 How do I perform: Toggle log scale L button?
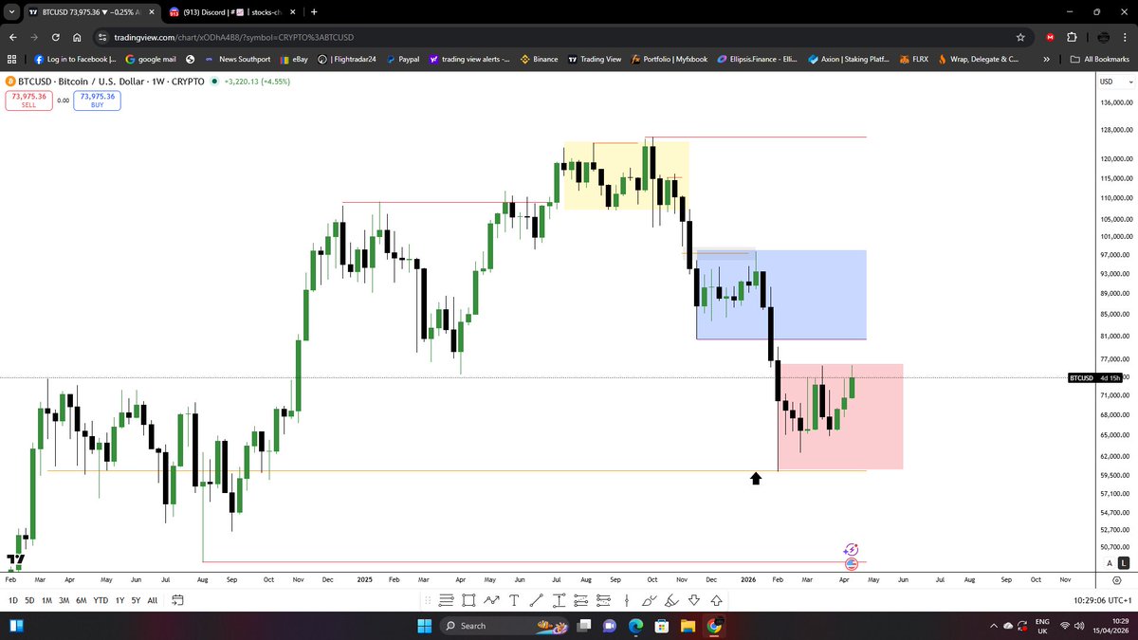[1123, 563]
